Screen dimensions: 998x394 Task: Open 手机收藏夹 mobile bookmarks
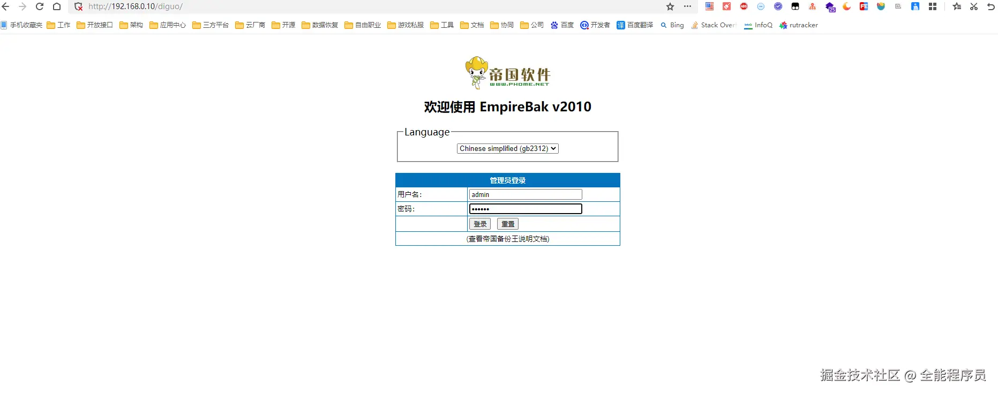click(x=21, y=25)
